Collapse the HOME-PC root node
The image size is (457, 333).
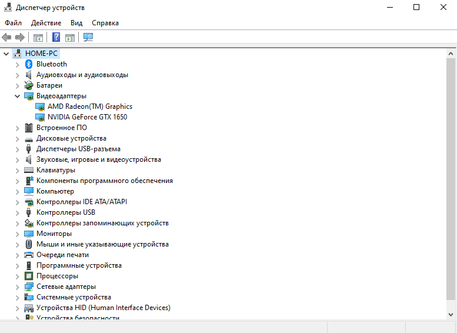click(6, 54)
